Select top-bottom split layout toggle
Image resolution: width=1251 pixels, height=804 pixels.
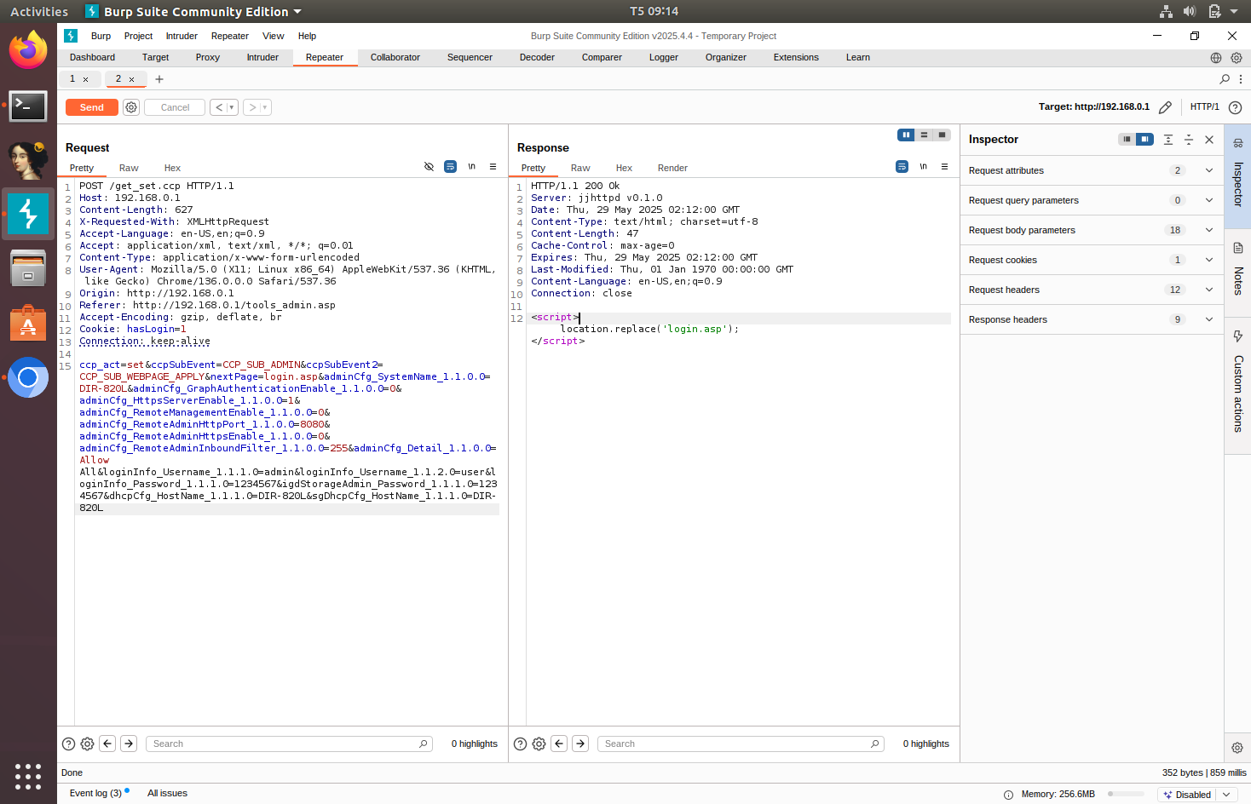tap(924, 135)
